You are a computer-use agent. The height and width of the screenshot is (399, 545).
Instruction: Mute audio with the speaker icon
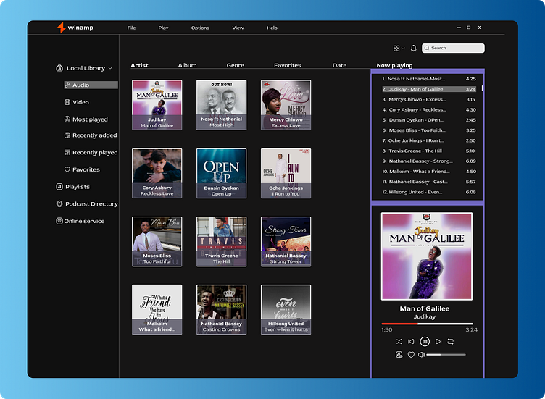(x=422, y=355)
